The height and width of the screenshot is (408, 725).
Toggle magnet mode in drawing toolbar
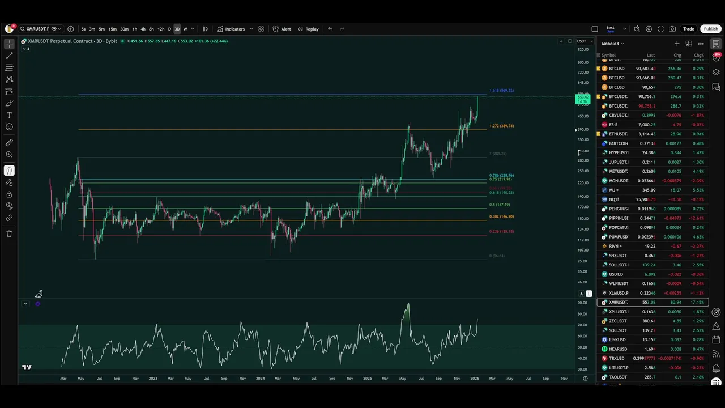[9, 171]
